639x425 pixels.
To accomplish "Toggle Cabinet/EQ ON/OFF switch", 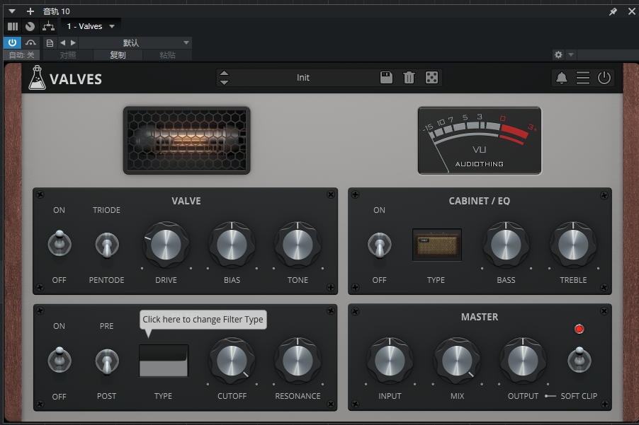I will point(380,245).
